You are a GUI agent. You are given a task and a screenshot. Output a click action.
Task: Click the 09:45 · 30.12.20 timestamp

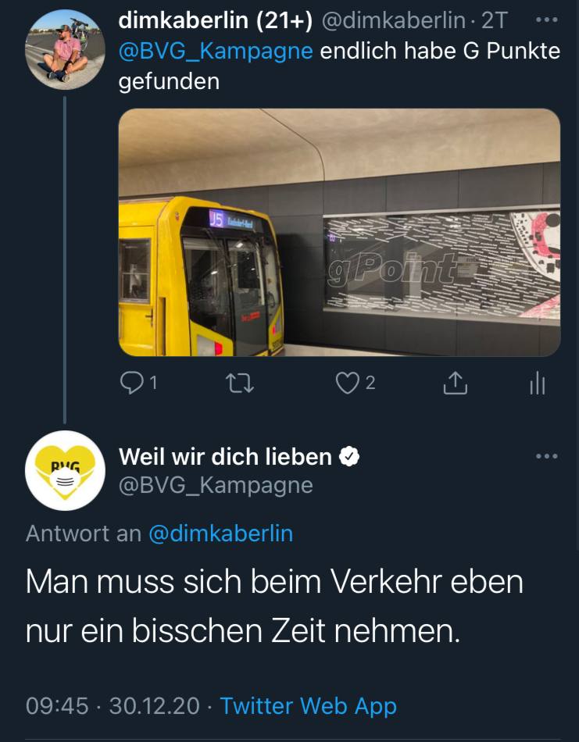[113, 706]
